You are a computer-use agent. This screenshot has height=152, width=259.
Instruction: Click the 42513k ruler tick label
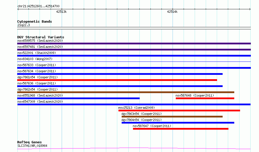(x=61, y=12)
